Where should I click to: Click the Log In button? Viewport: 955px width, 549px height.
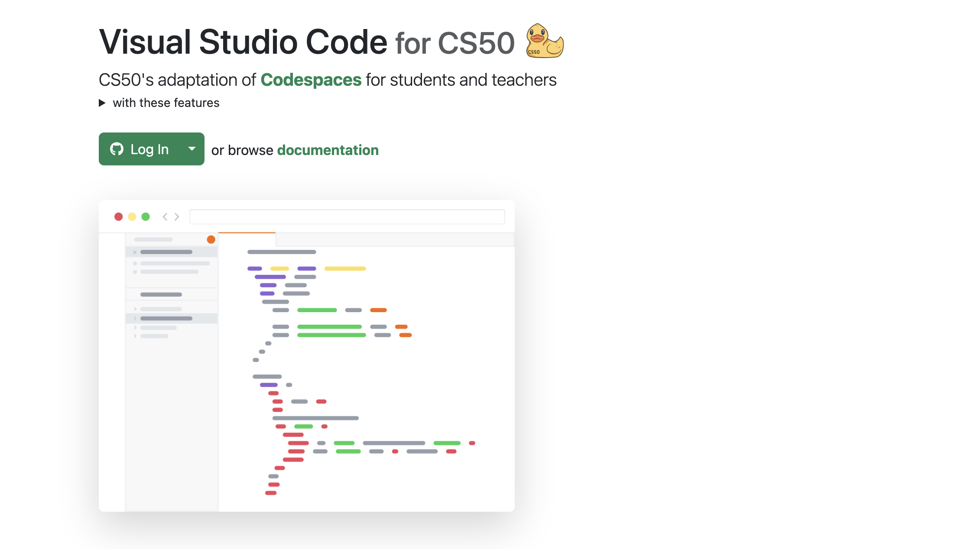[140, 149]
